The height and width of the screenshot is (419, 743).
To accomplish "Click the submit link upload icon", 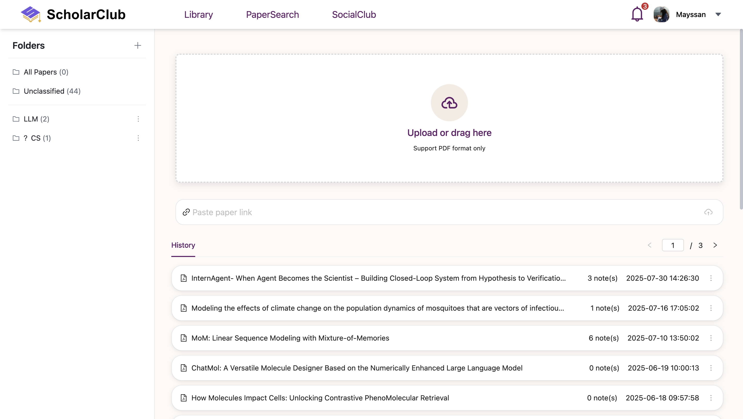I will 708,212.
